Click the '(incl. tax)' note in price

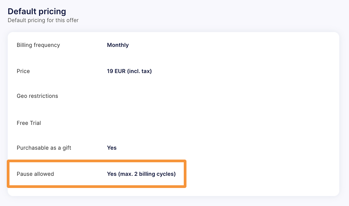coord(140,71)
